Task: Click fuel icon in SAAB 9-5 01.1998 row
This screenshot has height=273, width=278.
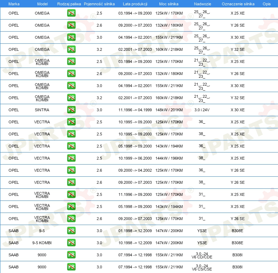Action: (x=71, y=231)
